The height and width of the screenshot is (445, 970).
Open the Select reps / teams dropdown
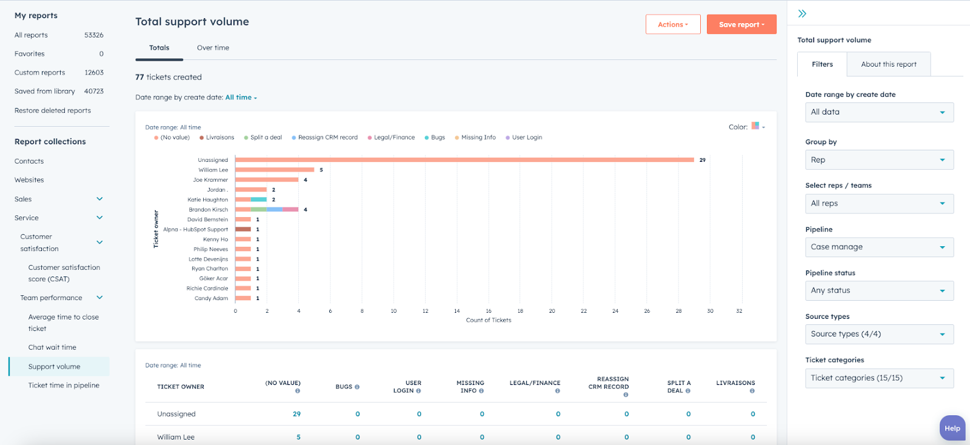point(879,204)
